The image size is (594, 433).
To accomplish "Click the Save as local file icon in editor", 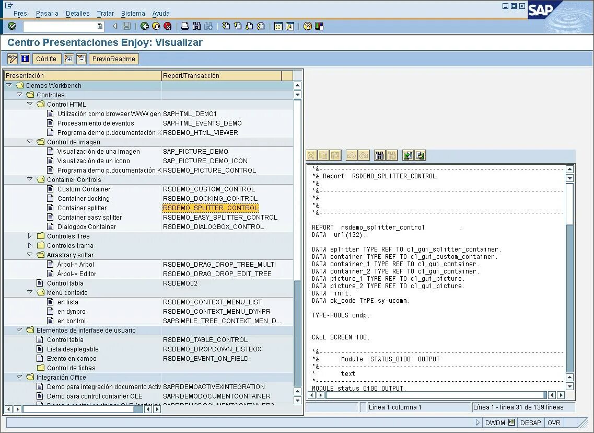I will pyautogui.click(x=420, y=155).
